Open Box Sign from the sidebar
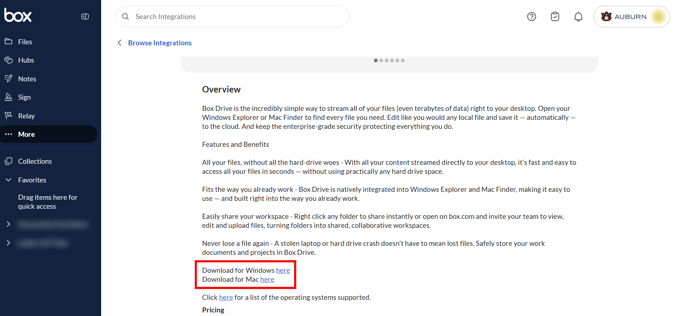The width and height of the screenshot is (676, 316). 24,97
